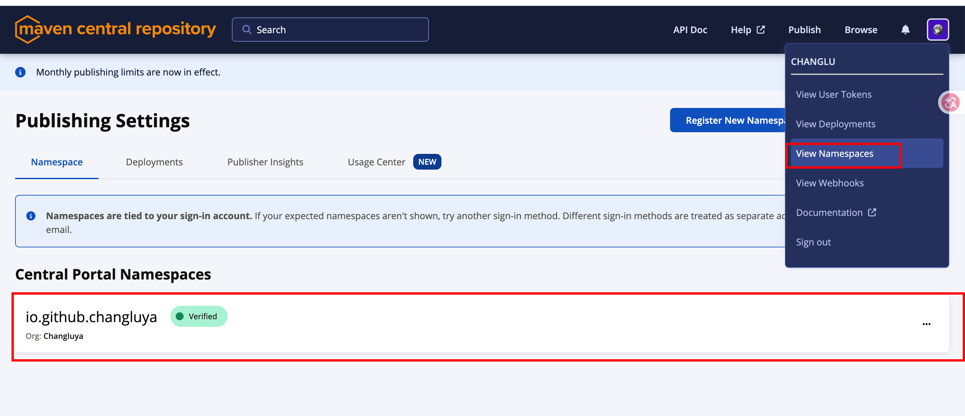965x416 pixels.
Task: Switch to the Publisher Insights tab
Action: (265, 162)
